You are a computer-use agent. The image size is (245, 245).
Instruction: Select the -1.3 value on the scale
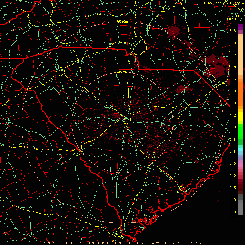pos(232,200)
